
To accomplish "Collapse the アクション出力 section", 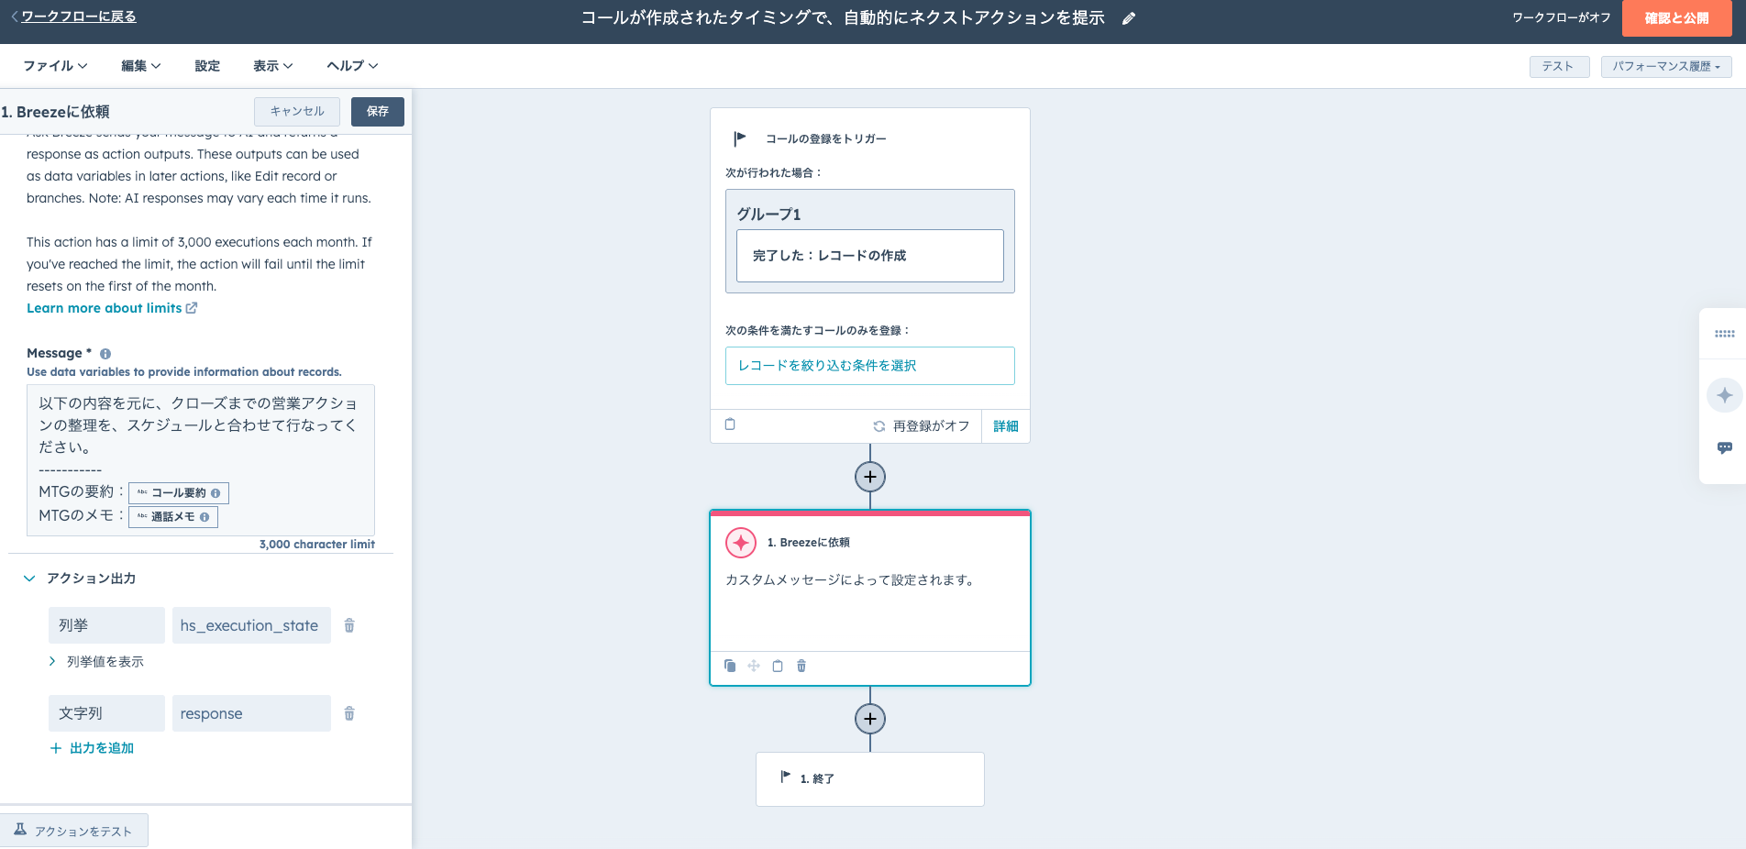I will point(29,579).
